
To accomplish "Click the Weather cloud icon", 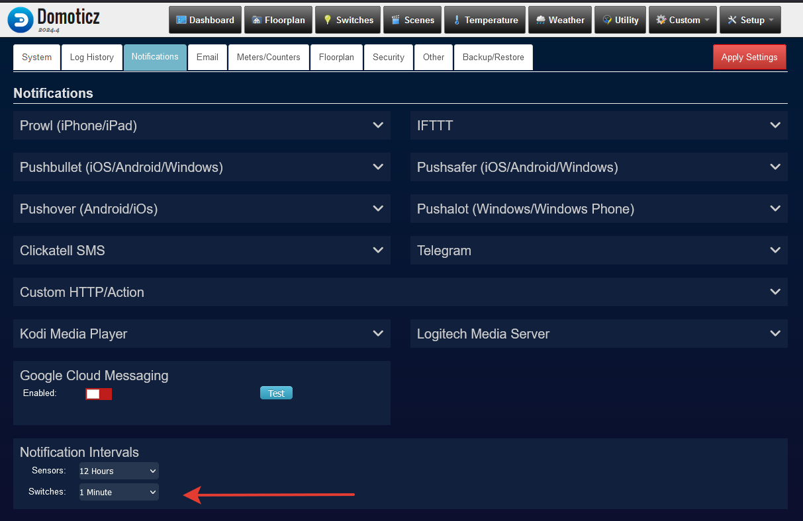I will pyautogui.click(x=541, y=20).
